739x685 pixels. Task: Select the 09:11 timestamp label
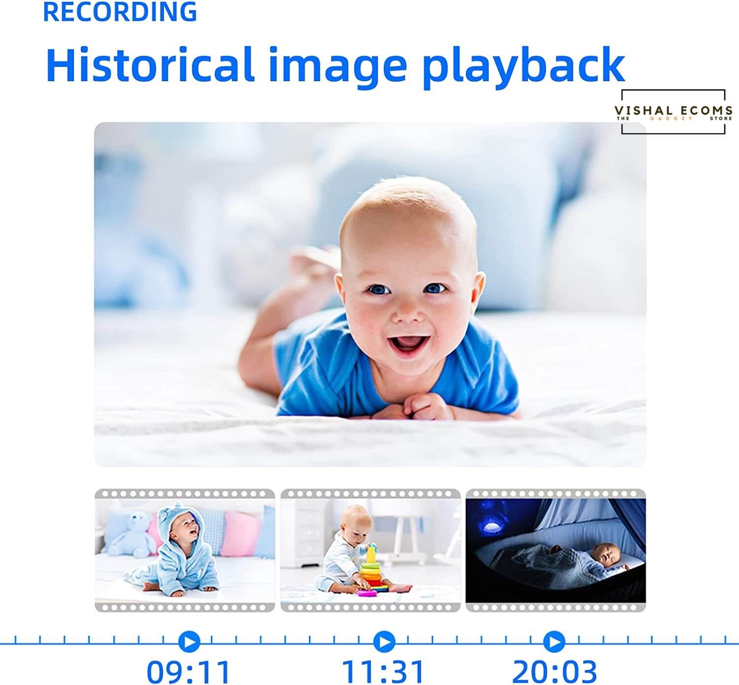pyautogui.click(x=189, y=671)
